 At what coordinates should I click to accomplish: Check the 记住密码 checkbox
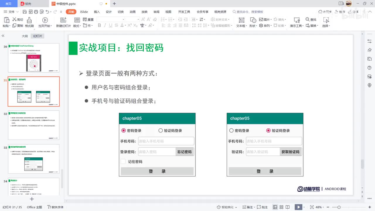(x=123, y=161)
